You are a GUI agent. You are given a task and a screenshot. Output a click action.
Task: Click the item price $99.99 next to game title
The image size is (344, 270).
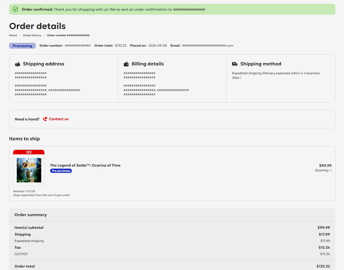[325, 165]
